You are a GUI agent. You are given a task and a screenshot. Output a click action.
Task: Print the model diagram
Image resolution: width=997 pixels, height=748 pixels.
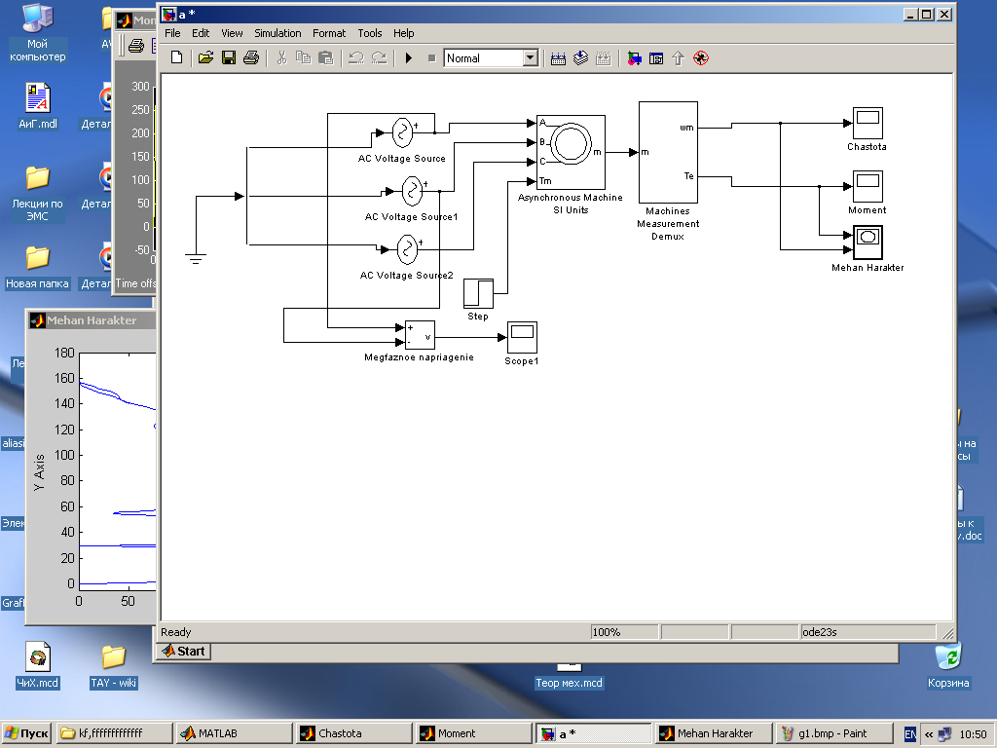click(x=251, y=57)
